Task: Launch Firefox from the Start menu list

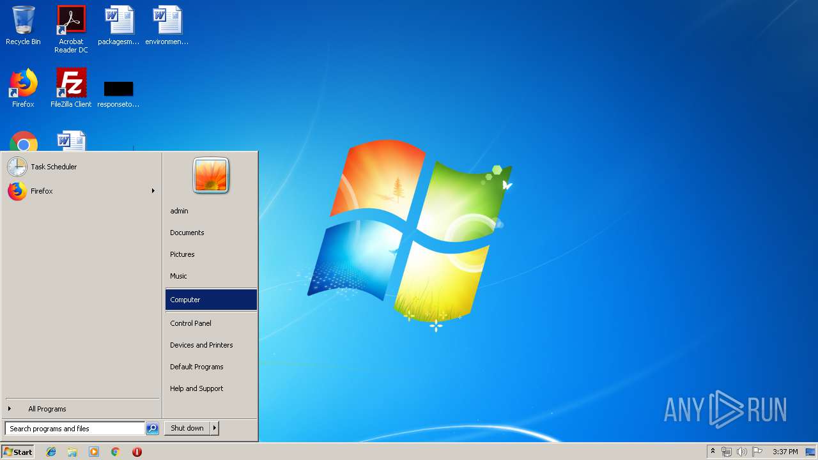Action: point(77,191)
